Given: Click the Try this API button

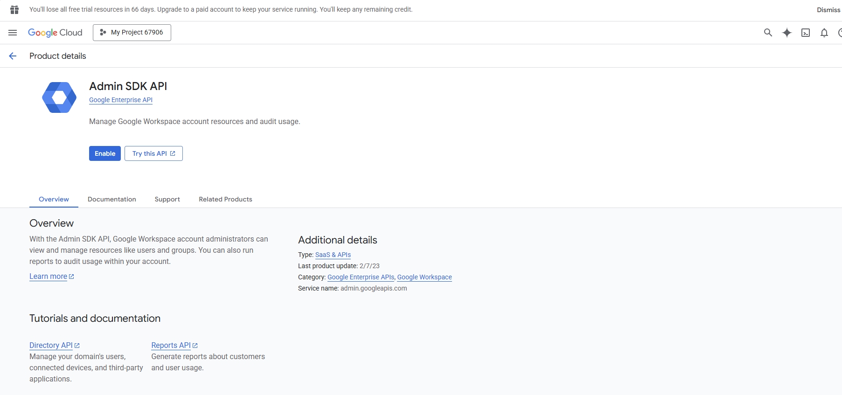Looking at the screenshot, I should pyautogui.click(x=153, y=153).
